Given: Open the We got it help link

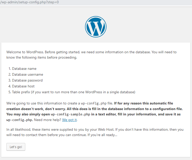Looking at the screenshot, I should (x=69, y=120).
